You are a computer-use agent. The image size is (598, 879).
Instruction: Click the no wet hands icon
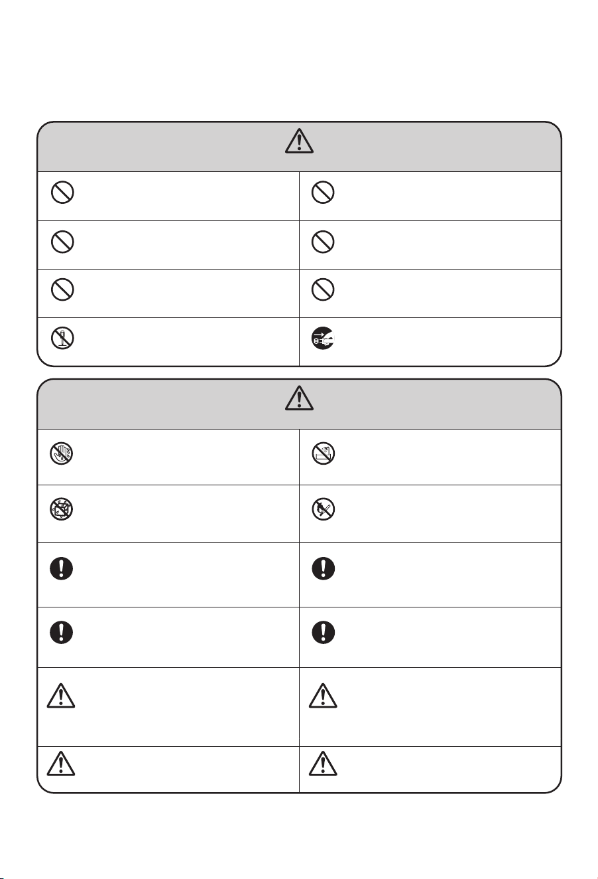click(x=61, y=453)
